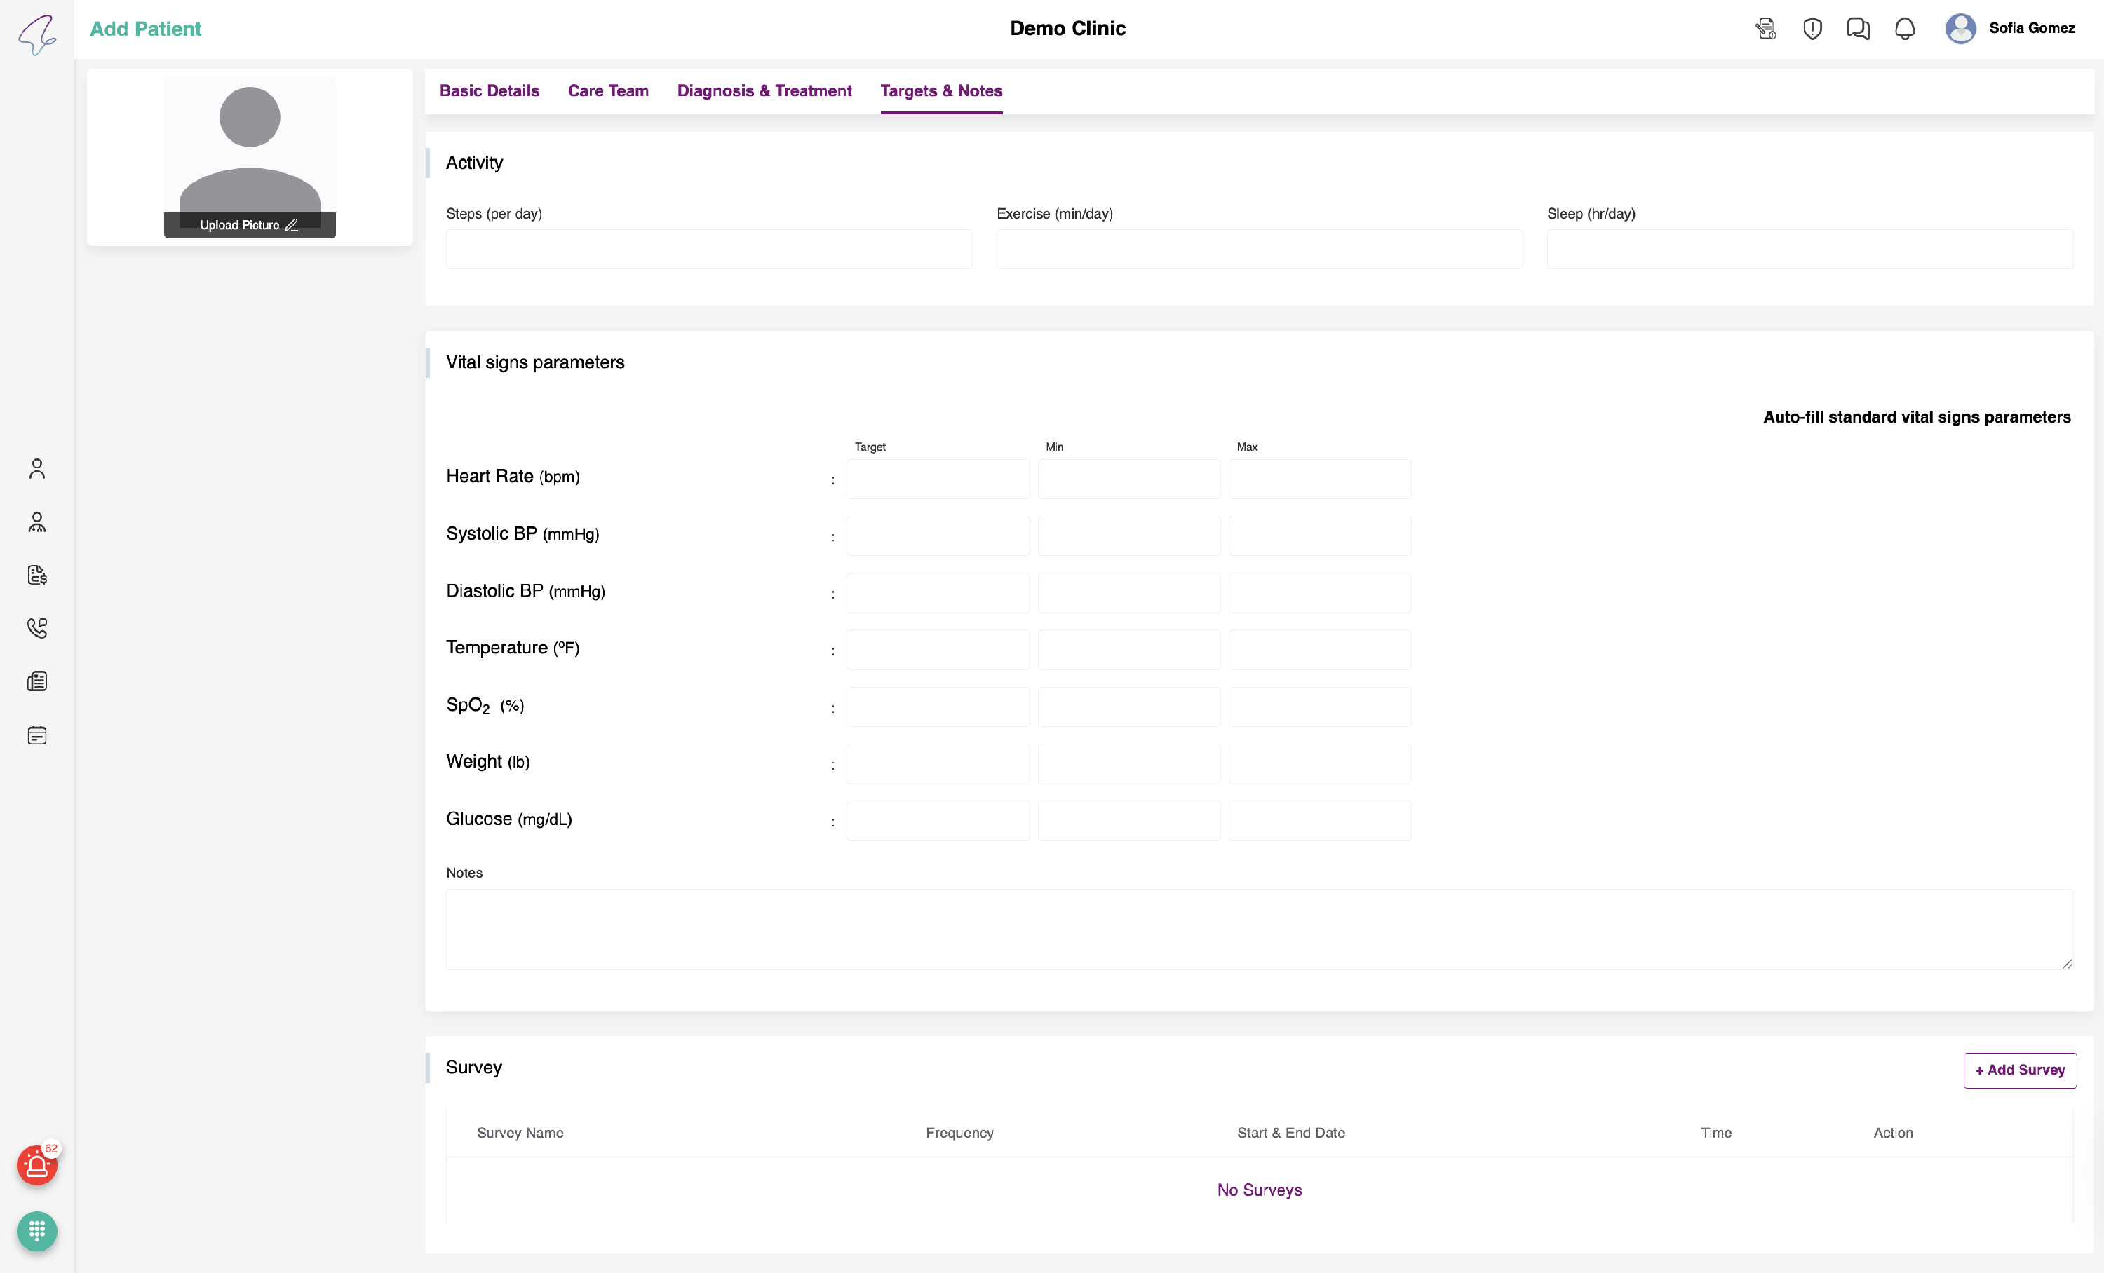This screenshot has height=1273, width=2104.
Task: Click the care team icon in sidebar
Action: 36,522
